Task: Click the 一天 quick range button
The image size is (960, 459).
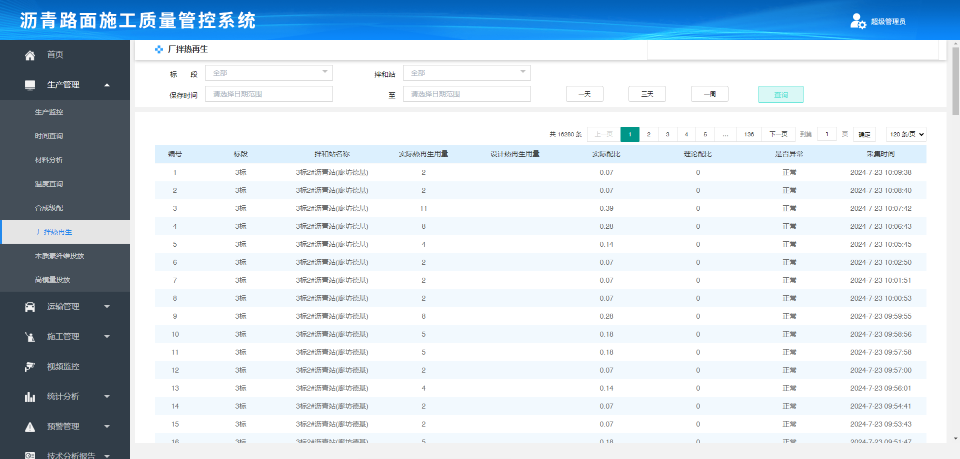Action: (x=584, y=94)
